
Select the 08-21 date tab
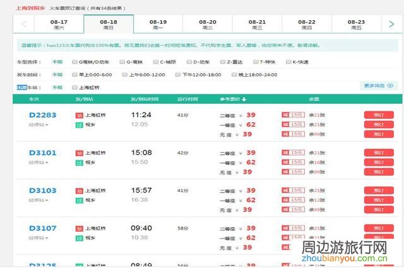coord(257,25)
